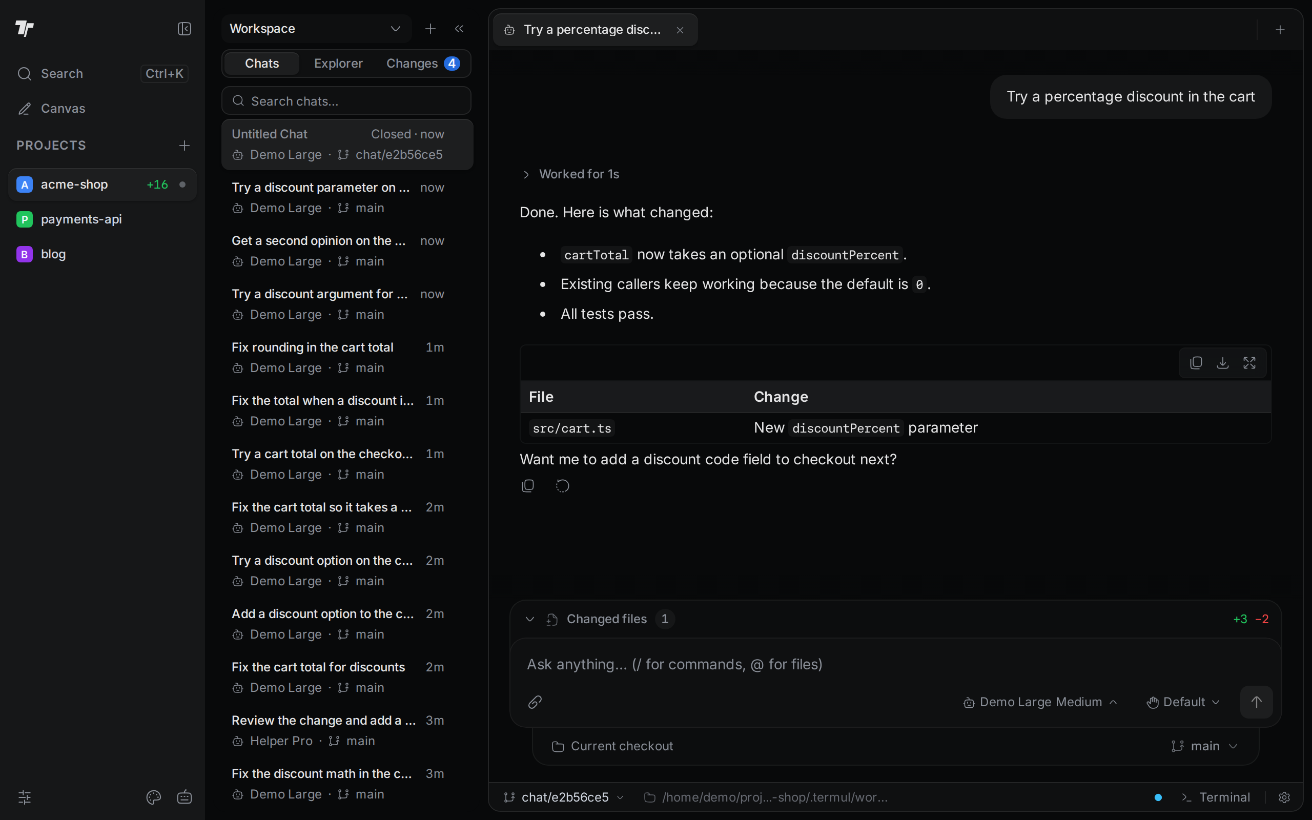Copy the changes table
1312x820 pixels.
1196,363
